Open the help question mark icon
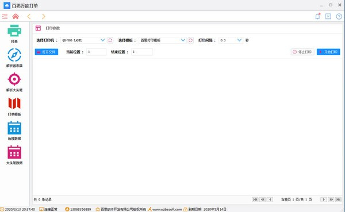 pos(339,16)
